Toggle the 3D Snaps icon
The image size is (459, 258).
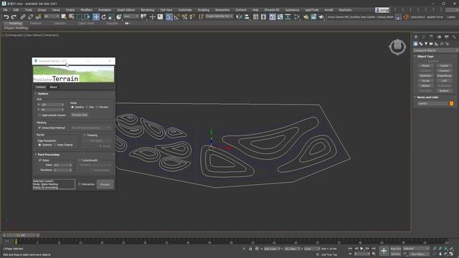[x=169, y=17]
